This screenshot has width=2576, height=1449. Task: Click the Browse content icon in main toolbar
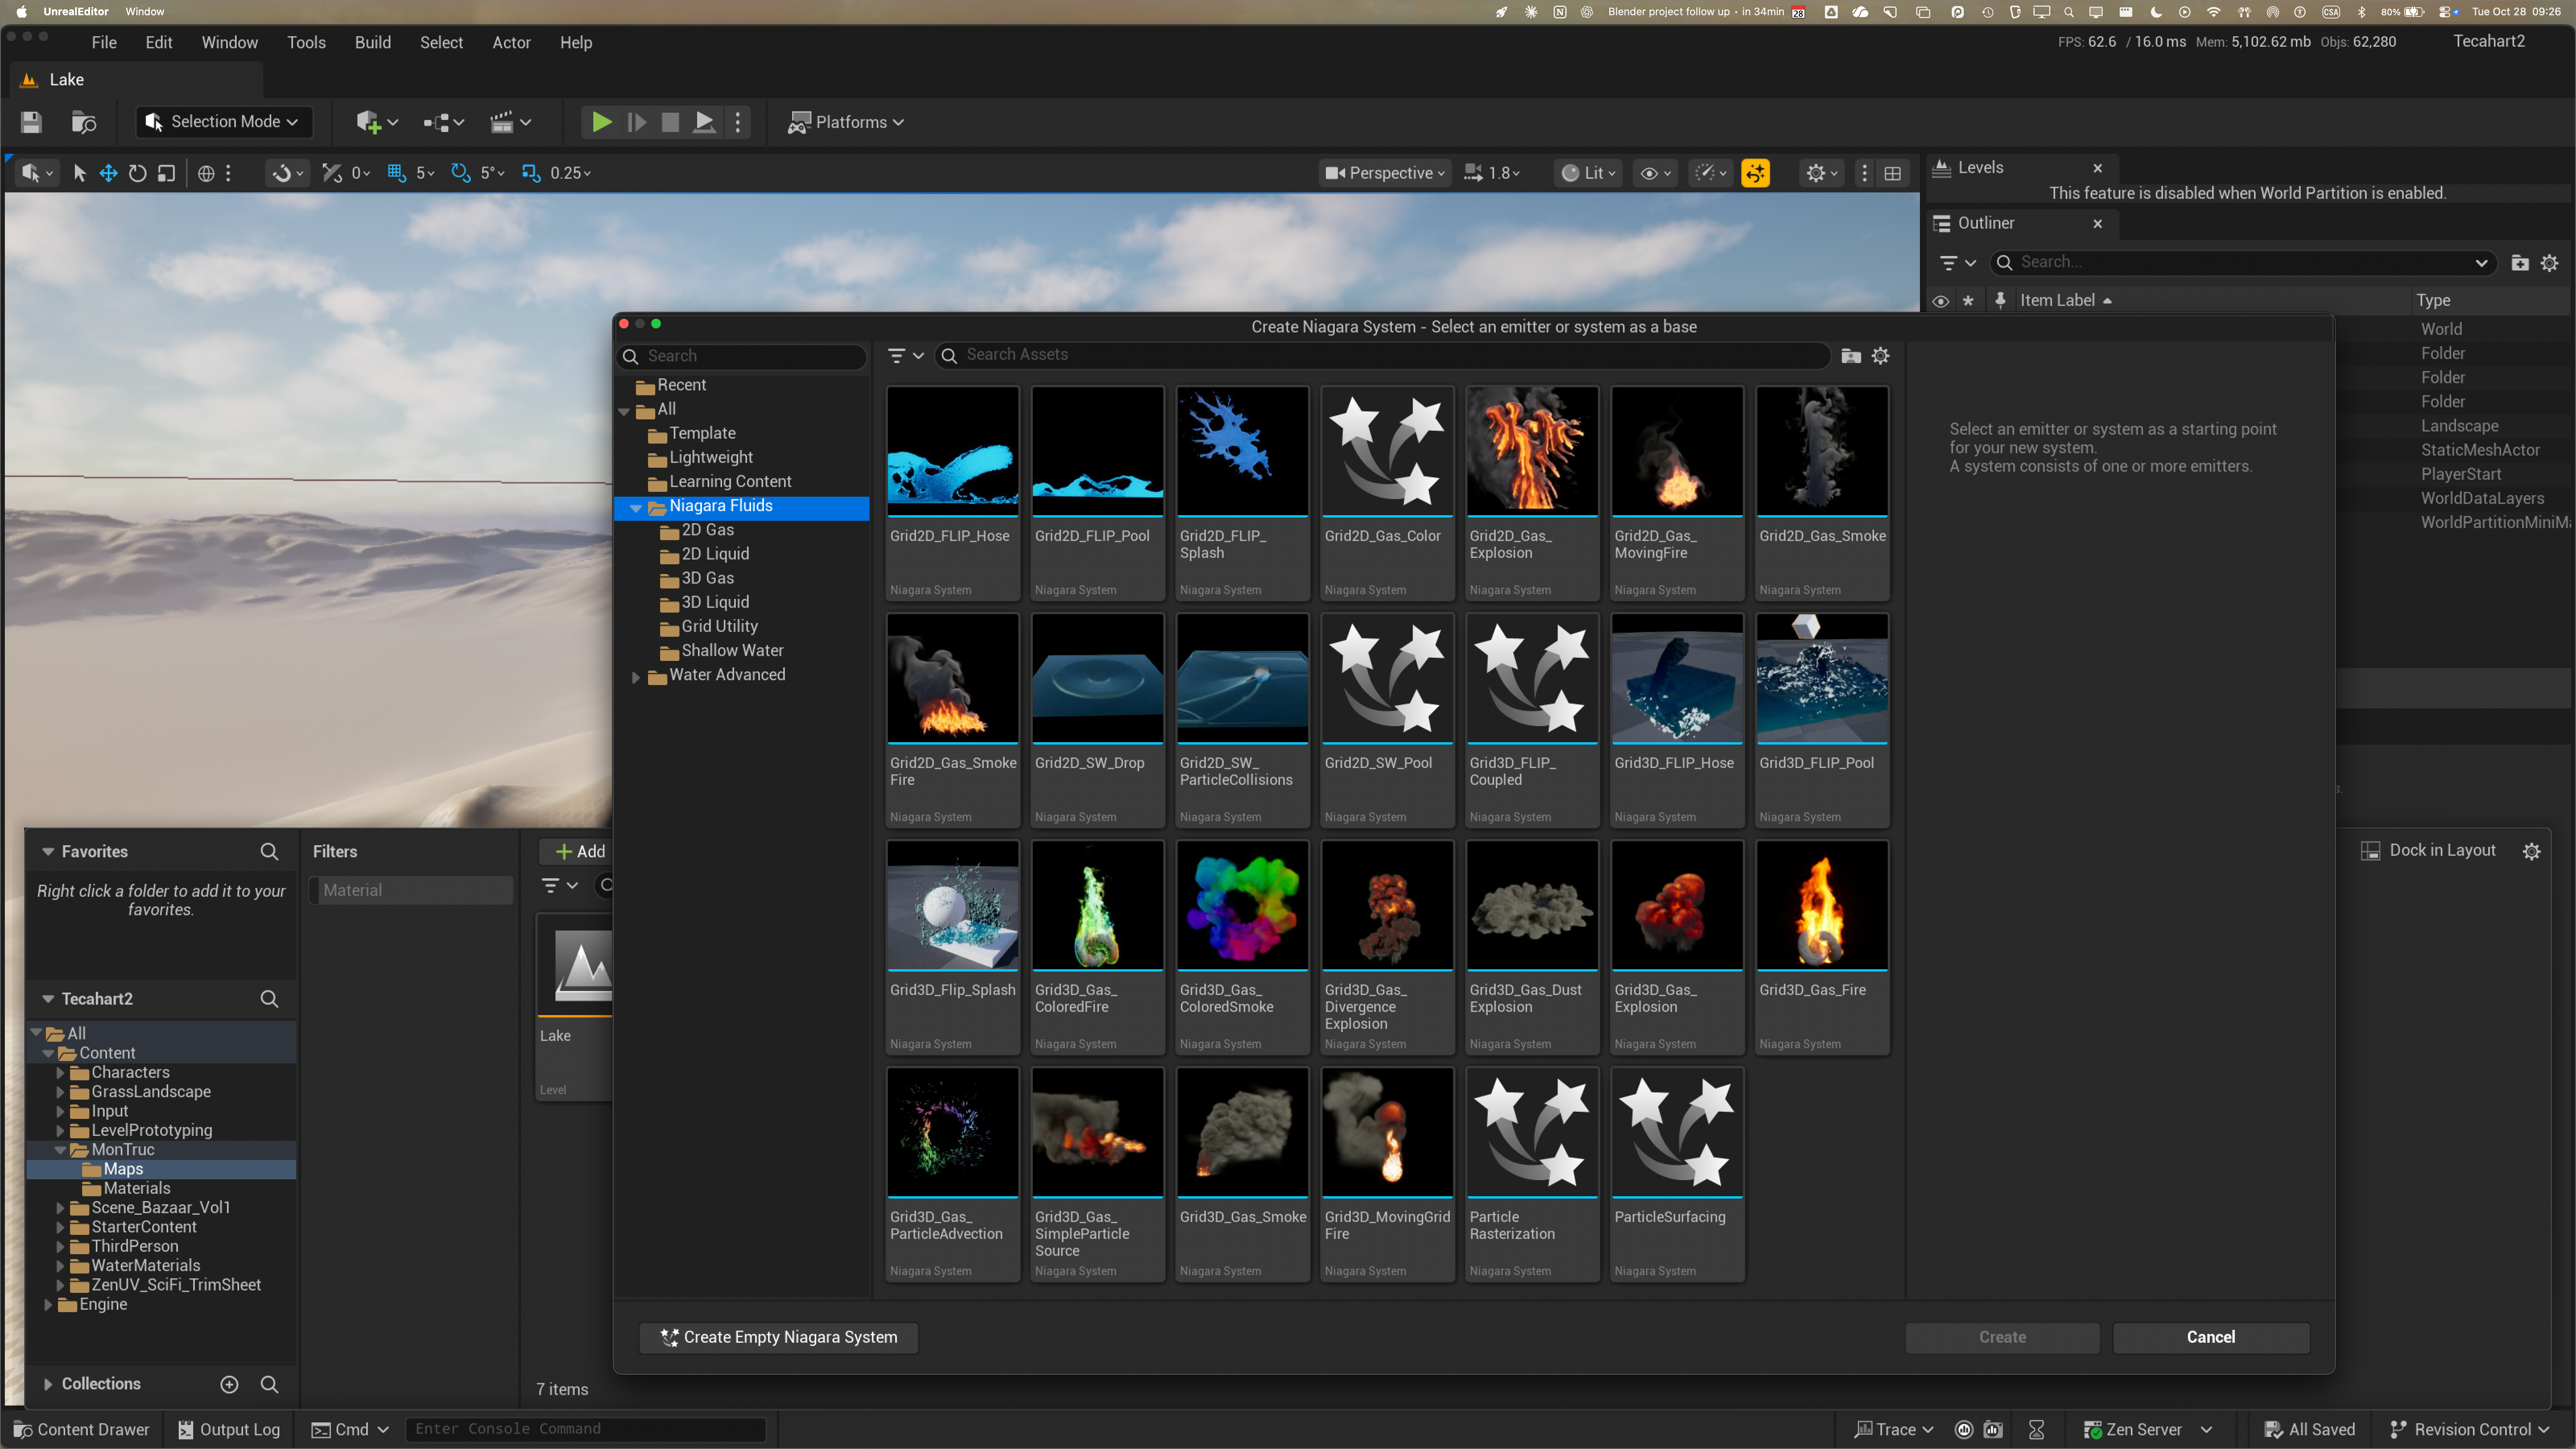[x=84, y=122]
